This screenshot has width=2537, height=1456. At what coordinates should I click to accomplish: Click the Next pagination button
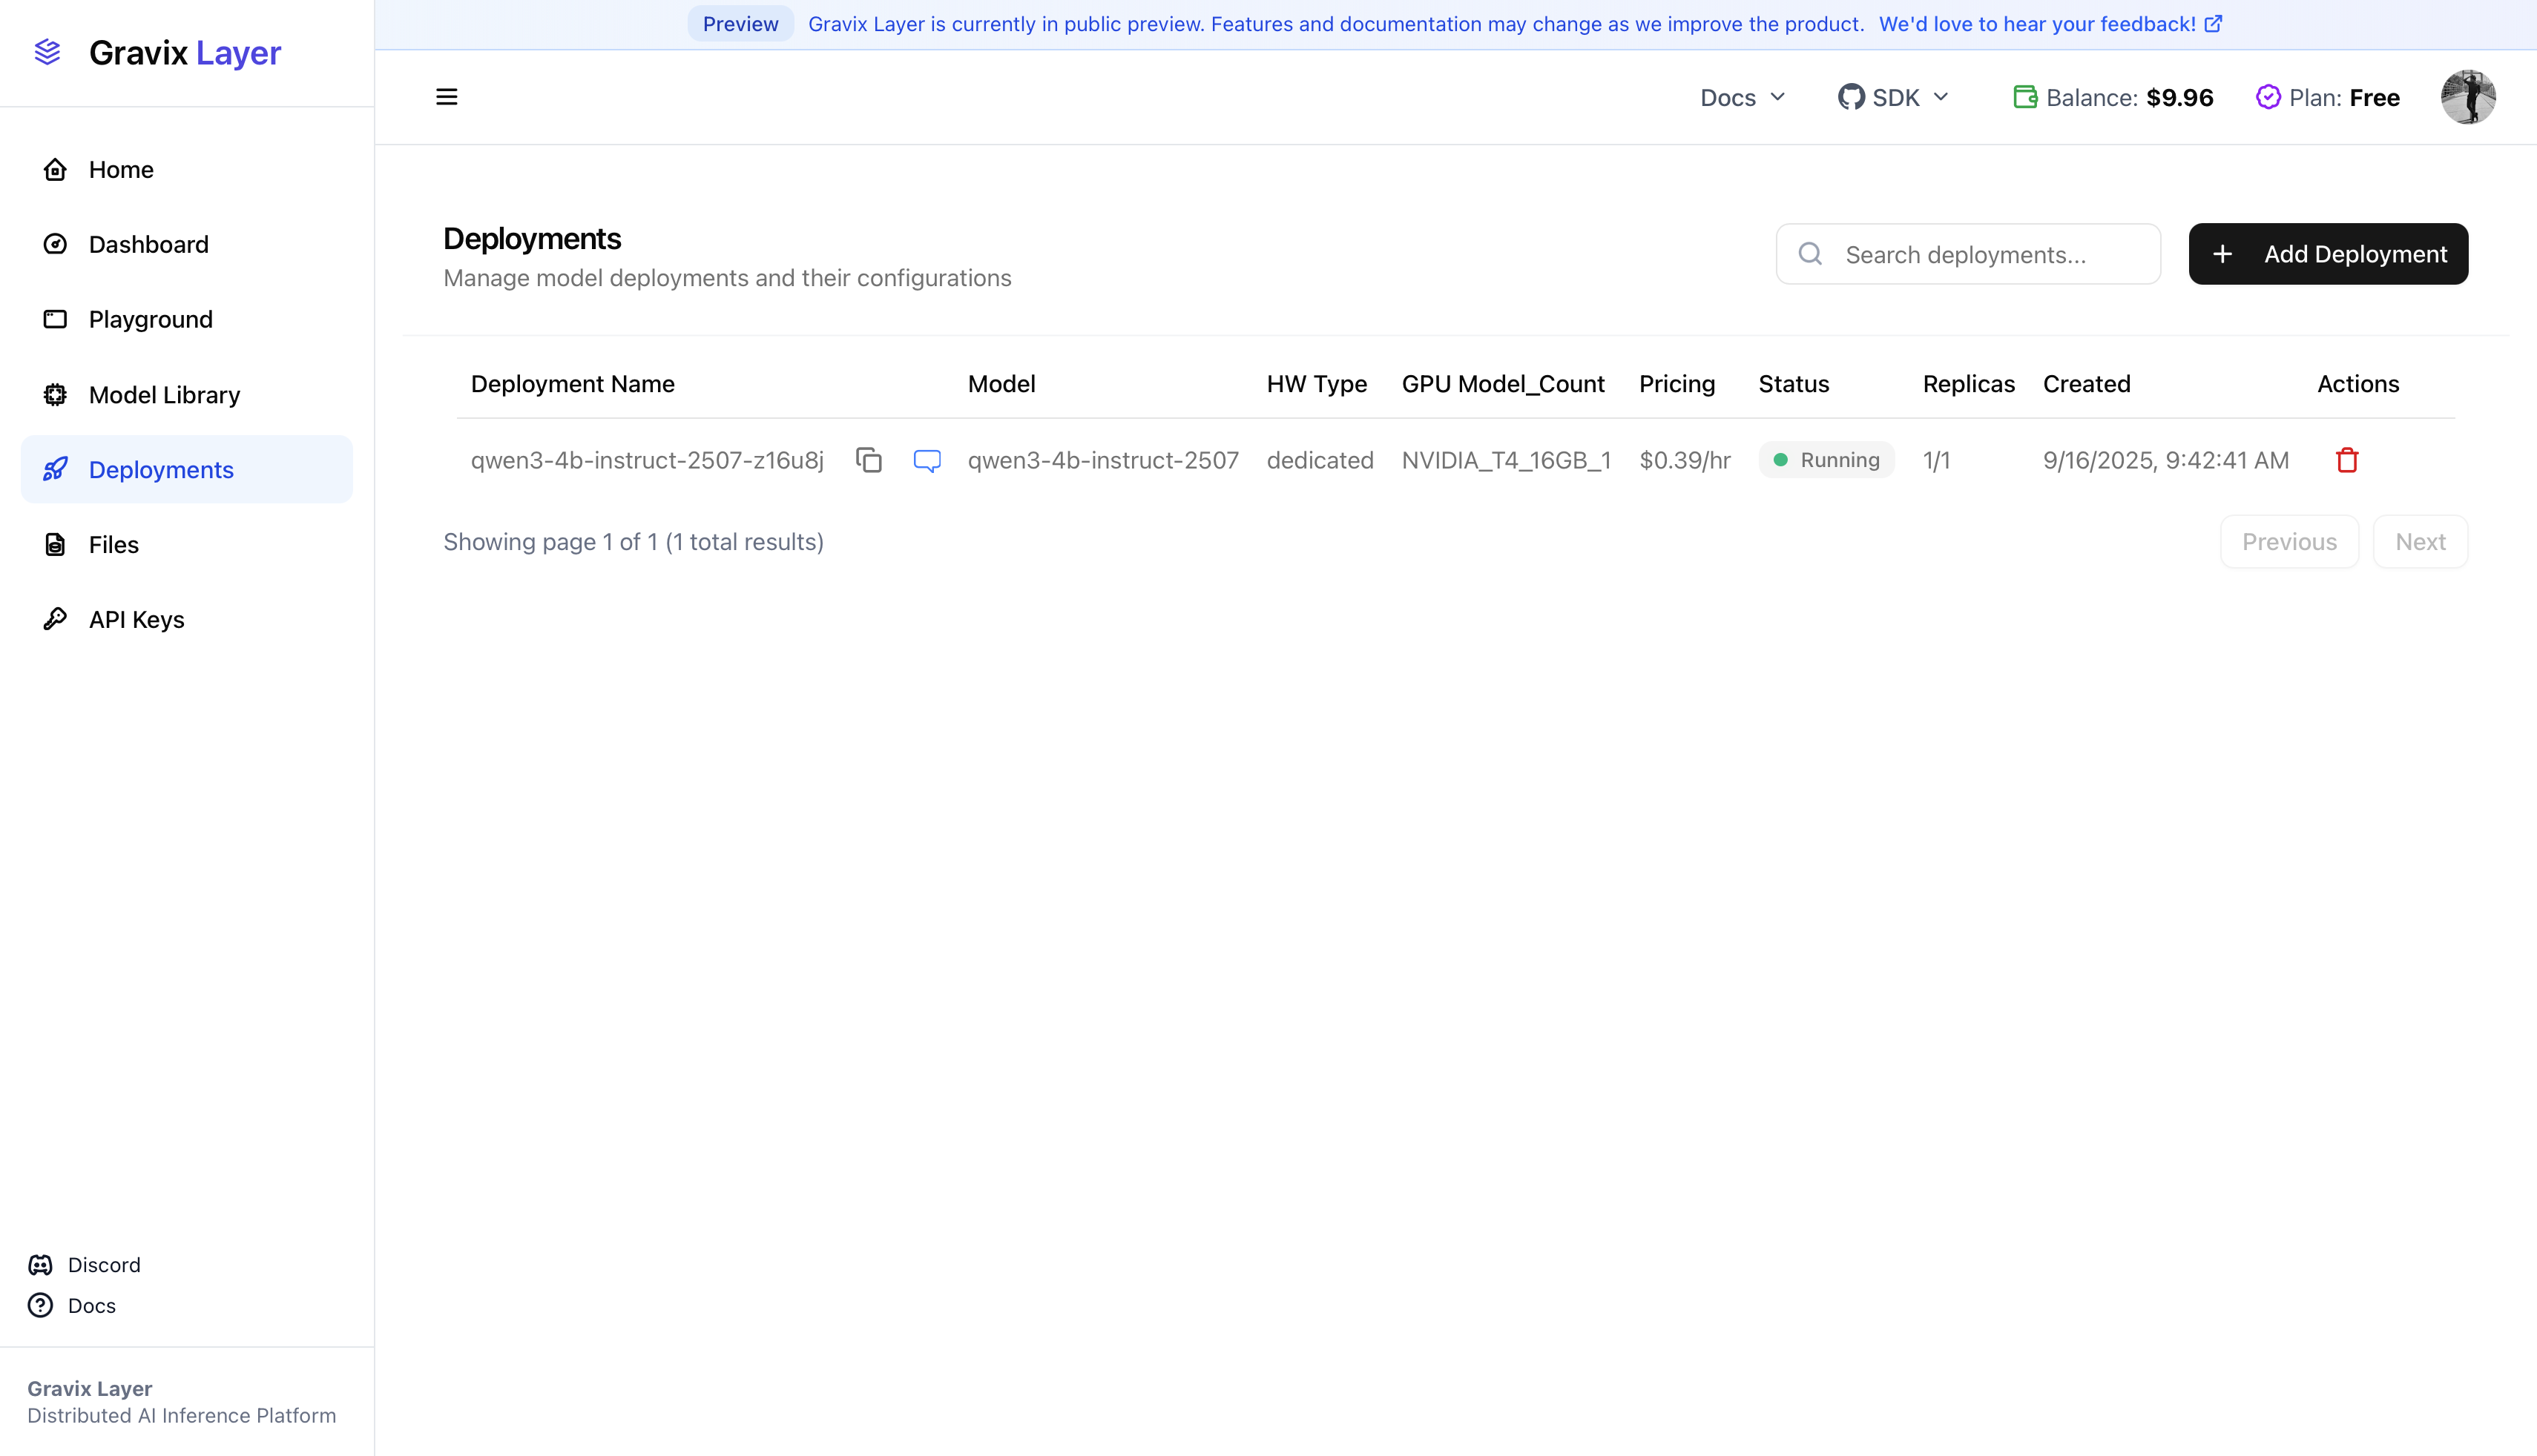point(2419,542)
